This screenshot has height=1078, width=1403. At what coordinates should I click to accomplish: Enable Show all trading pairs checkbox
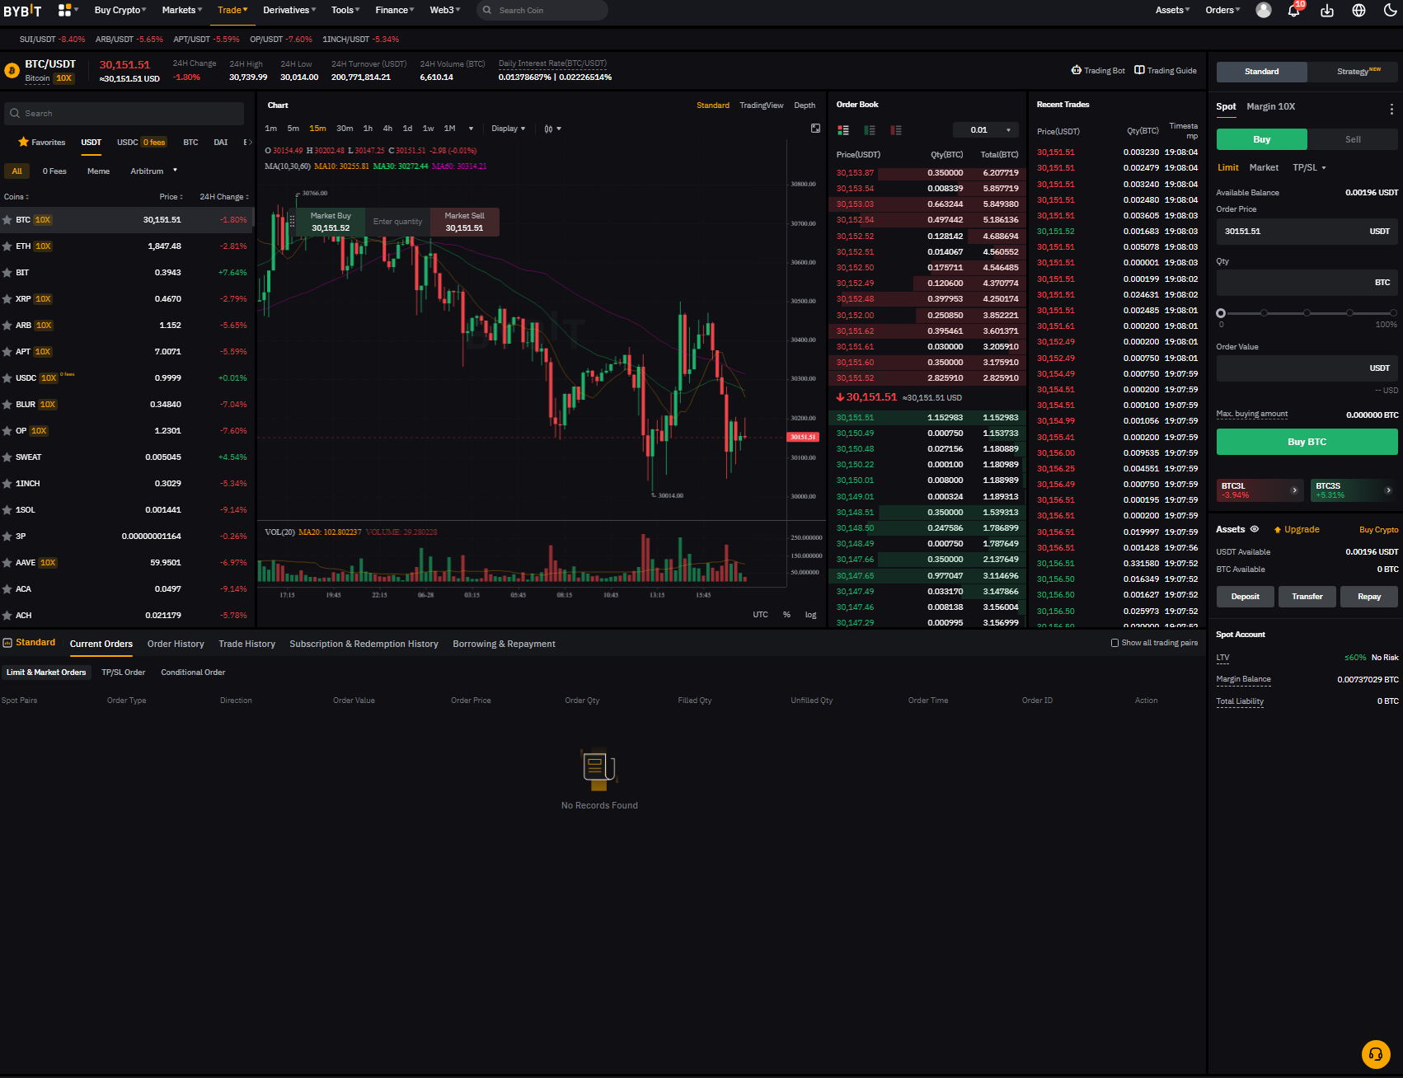1114,643
